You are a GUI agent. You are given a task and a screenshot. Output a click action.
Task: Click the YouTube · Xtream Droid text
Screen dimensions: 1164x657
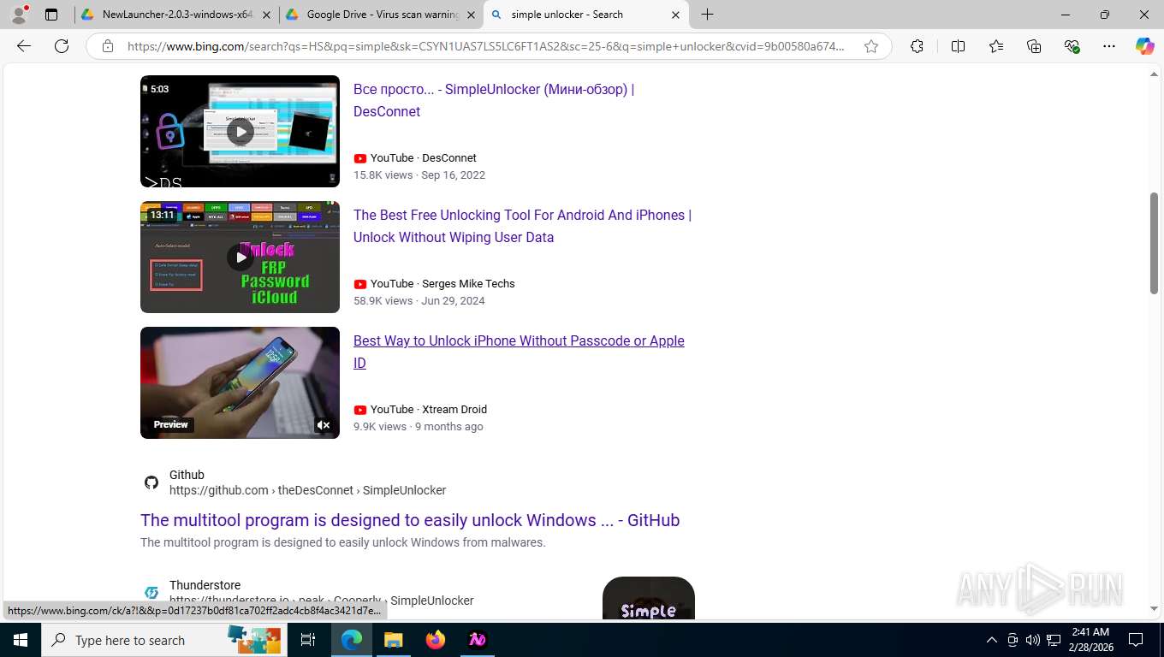[x=428, y=410]
